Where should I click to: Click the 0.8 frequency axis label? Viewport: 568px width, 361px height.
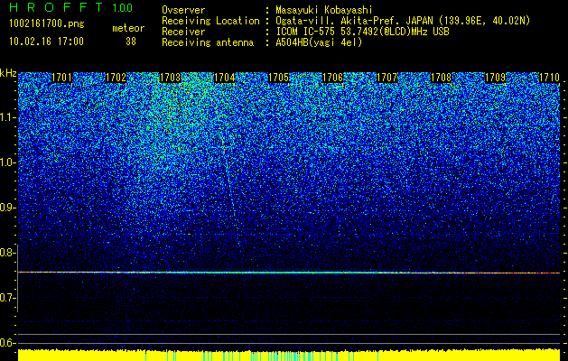7,253
